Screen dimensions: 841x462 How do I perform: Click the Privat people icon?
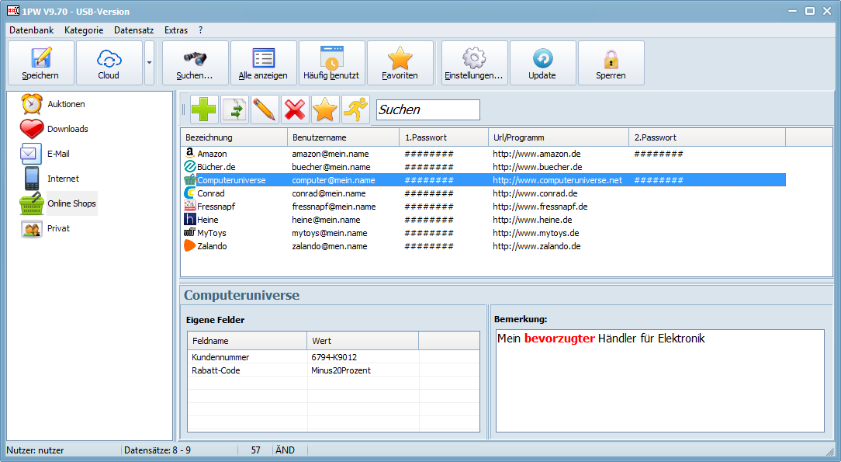(x=32, y=229)
